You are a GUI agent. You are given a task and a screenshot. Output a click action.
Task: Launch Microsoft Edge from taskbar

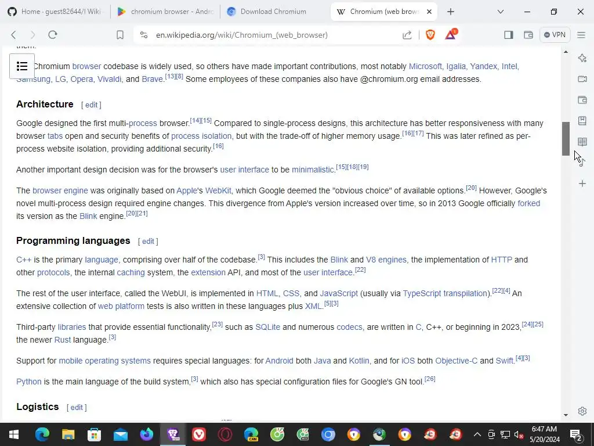coord(42,434)
